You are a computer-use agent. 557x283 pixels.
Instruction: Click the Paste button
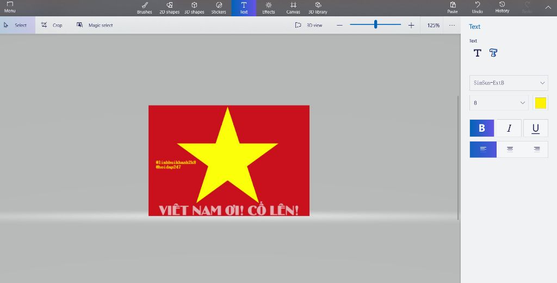452,8
